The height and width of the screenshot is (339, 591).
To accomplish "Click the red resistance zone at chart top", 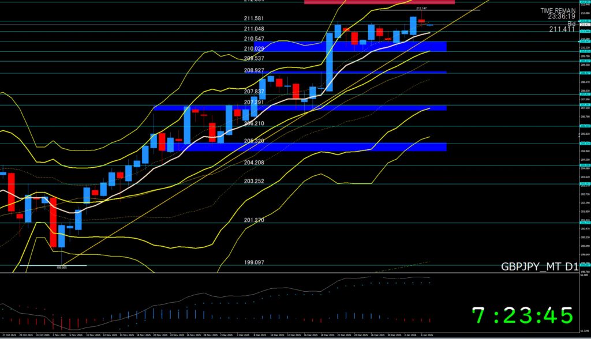I will 379,2.
